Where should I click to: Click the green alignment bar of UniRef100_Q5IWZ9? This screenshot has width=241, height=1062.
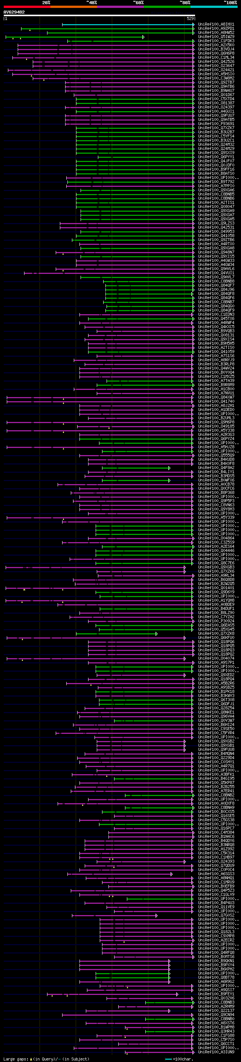(75, 37)
